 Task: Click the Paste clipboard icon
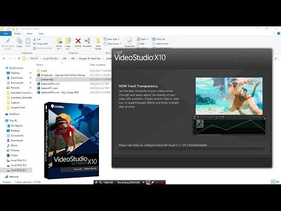(x=28, y=41)
